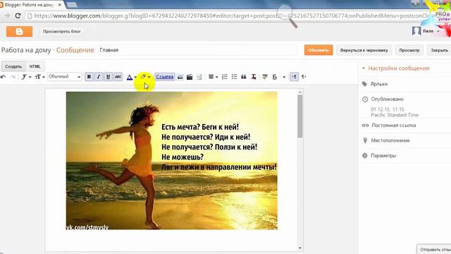This screenshot has width=451, height=254.
Task: Click the insert image icon
Action: (x=180, y=77)
